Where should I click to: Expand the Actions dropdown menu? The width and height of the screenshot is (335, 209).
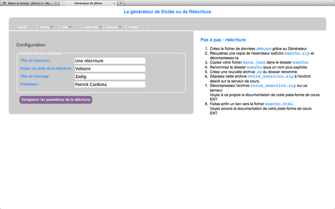pyautogui.click(x=46, y=27)
